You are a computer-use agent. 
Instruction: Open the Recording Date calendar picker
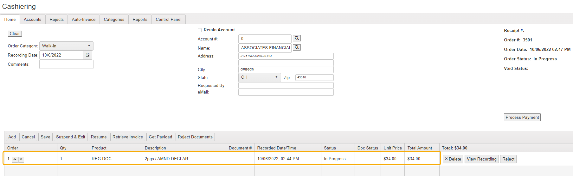click(x=87, y=55)
